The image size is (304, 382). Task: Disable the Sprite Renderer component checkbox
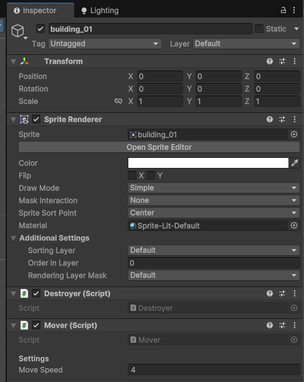[36, 119]
